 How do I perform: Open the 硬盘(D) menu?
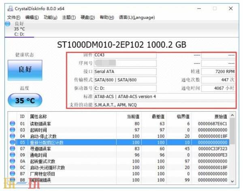(88, 17)
